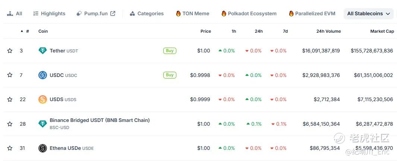Sort by rank number column header
The image size is (397, 161).
tap(27, 31)
